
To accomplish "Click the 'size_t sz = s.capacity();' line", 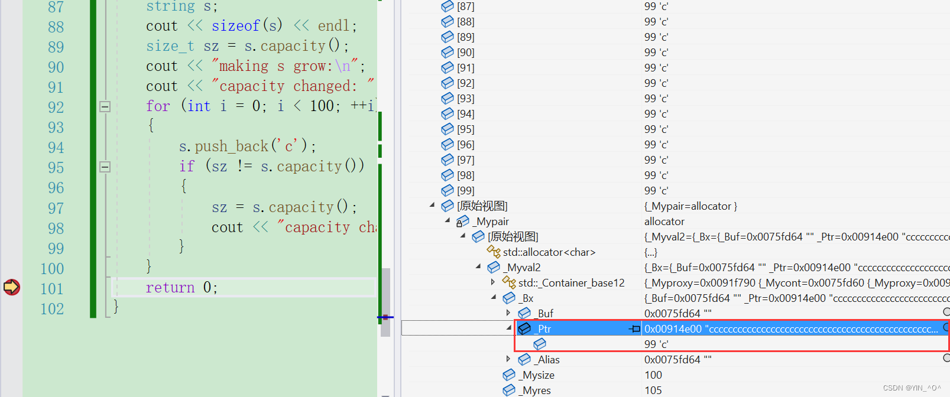I will point(247,45).
